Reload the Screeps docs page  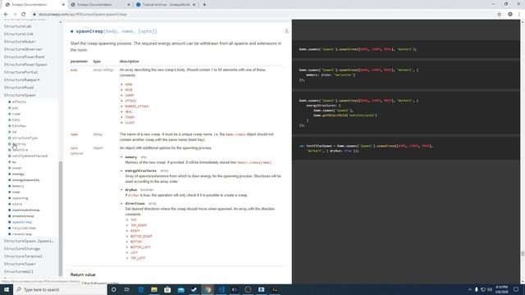(24, 15)
